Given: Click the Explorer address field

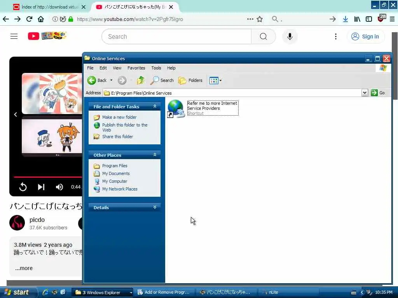Looking at the screenshot, I should 232,93.
